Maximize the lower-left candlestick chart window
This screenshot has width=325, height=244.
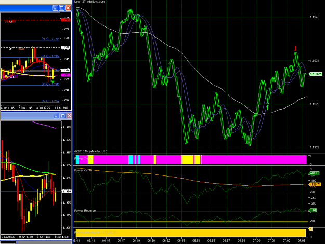pos(63,116)
